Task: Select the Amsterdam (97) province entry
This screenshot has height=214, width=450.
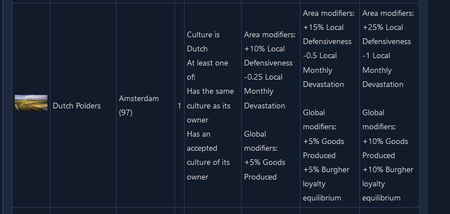Action: [x=139, y=106]
